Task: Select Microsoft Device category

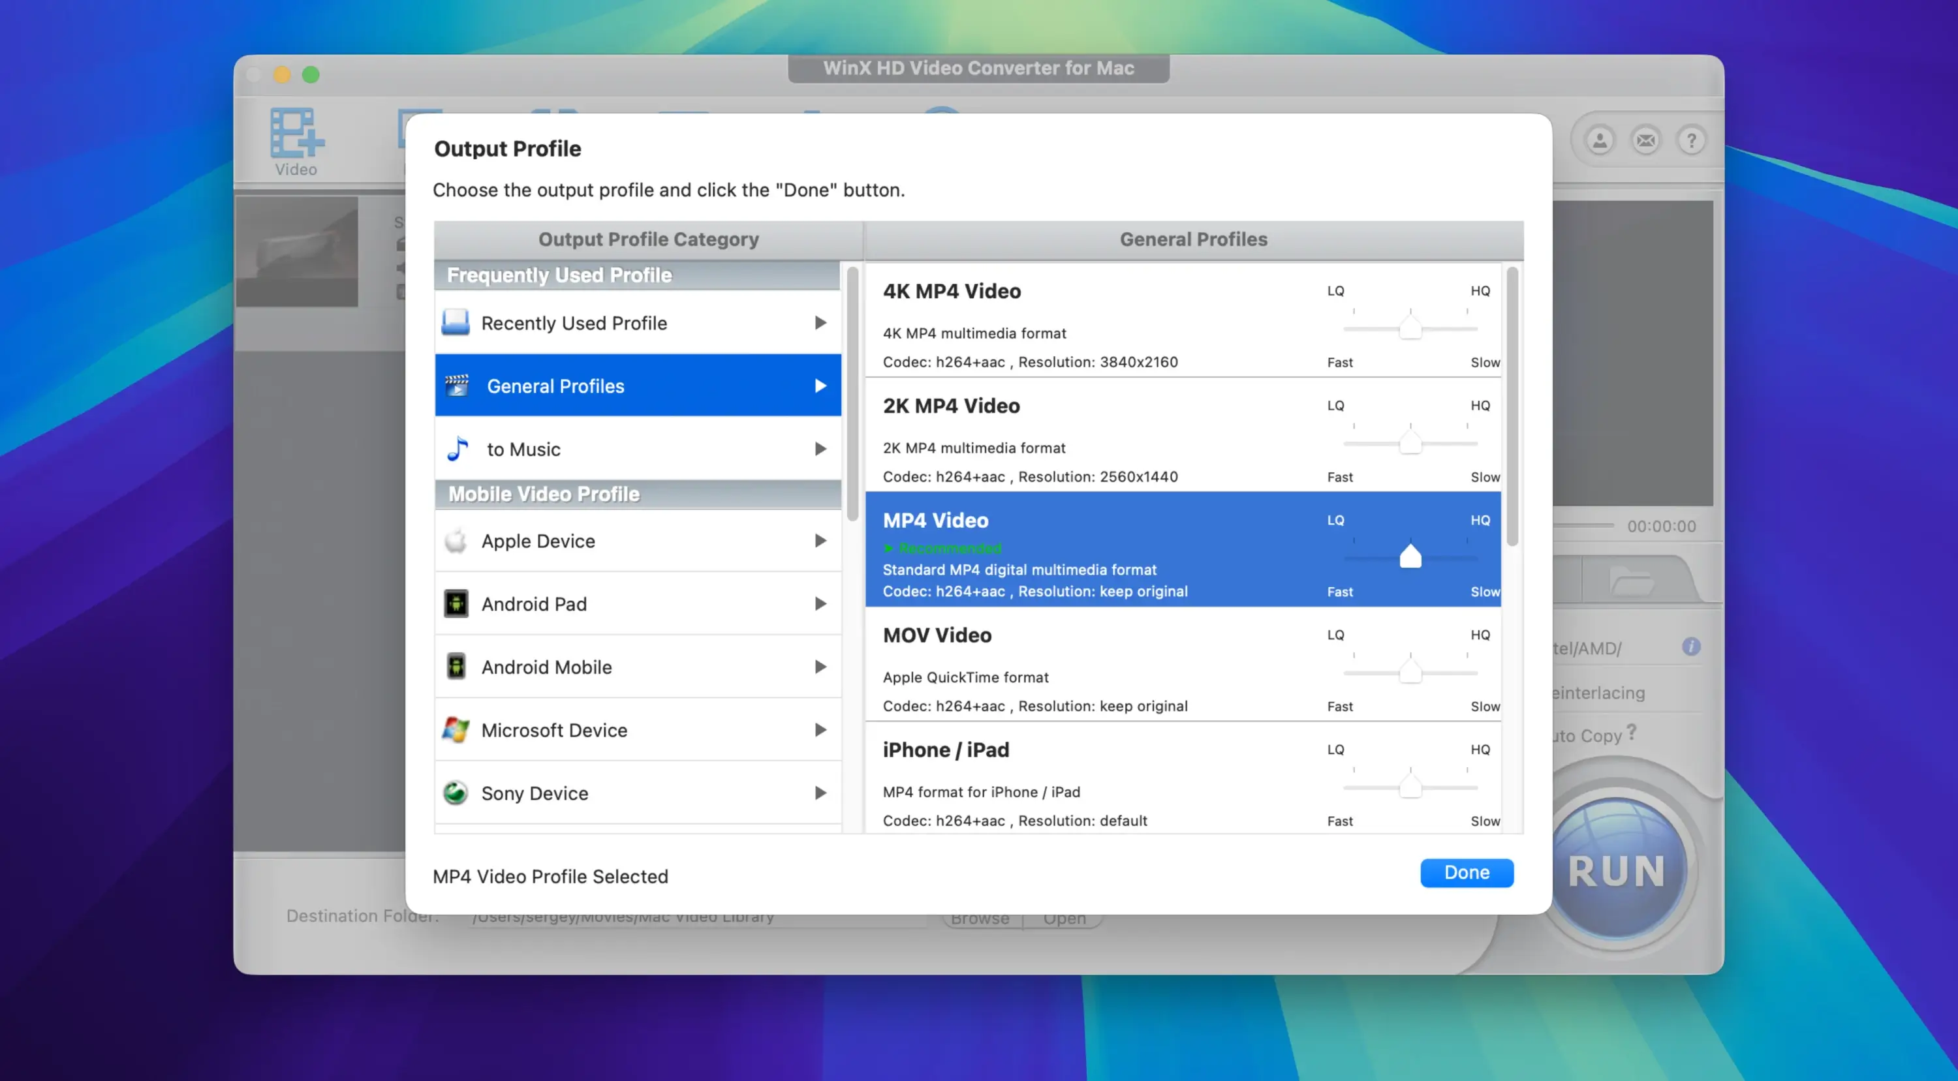Action: [x=638, y=729]
